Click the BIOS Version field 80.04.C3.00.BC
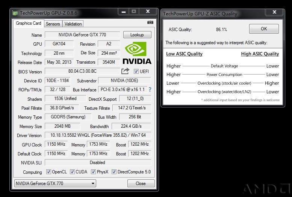Image resolution: width=292 pixels, height=197 pixels. 82,71
